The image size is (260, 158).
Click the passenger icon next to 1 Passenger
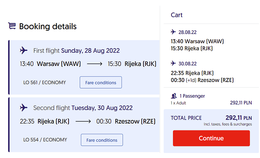(174, 96)
